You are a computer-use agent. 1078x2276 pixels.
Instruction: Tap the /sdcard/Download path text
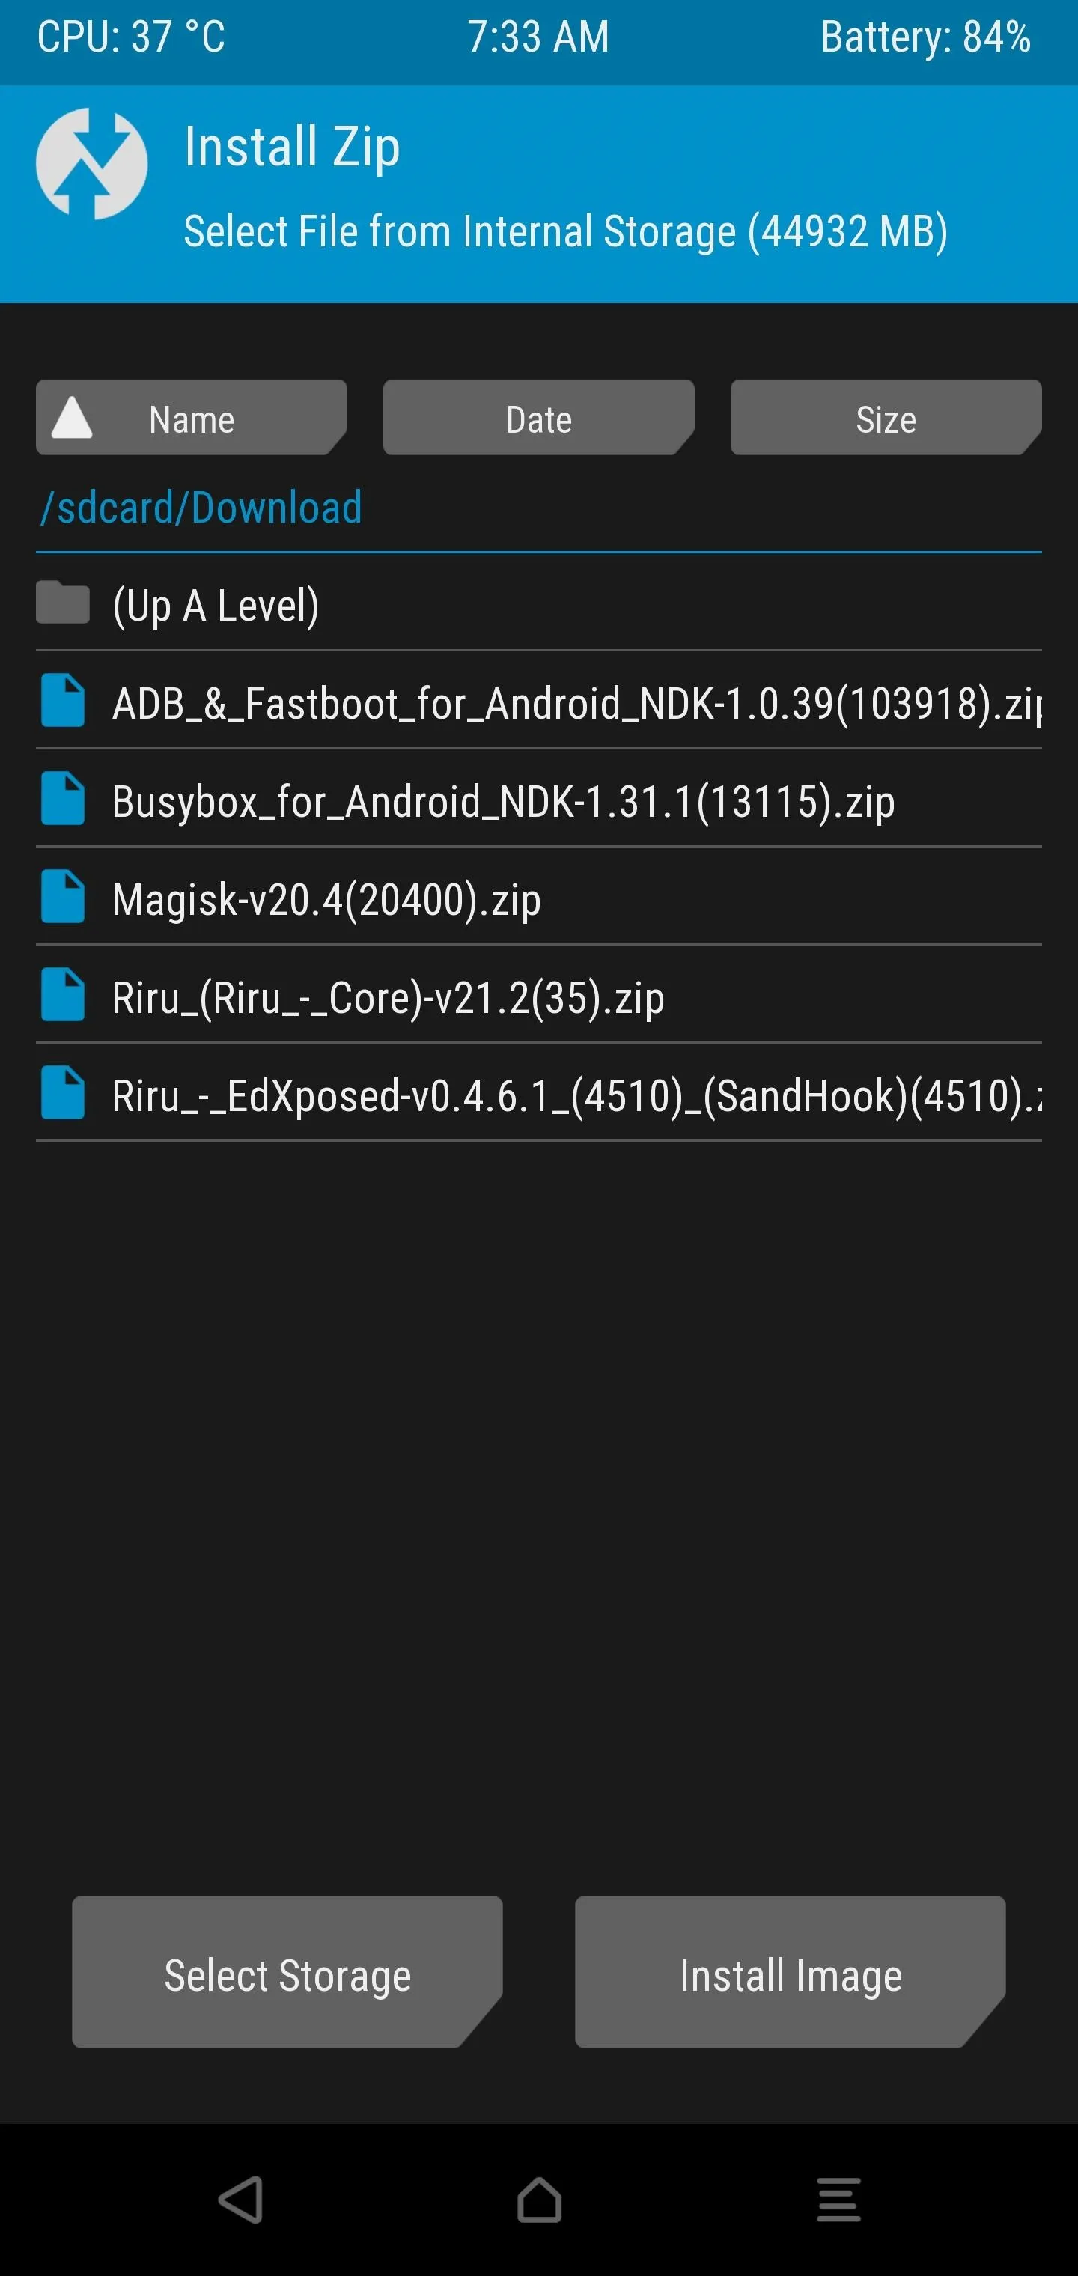point(201,508)
